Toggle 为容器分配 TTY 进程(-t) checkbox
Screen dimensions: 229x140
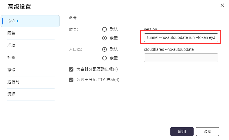pos(71,80)
